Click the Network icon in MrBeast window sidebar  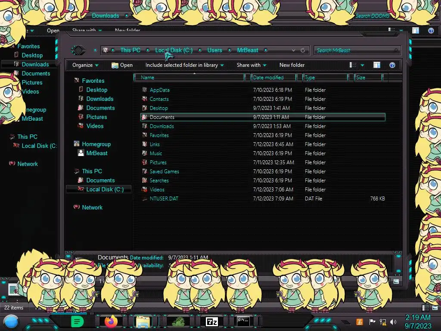click(77, 207)
